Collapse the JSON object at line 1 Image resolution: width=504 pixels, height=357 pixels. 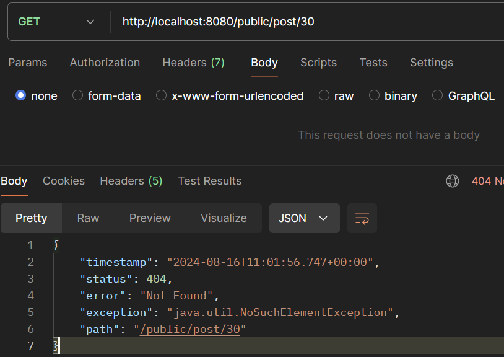(x=55, y=244)
